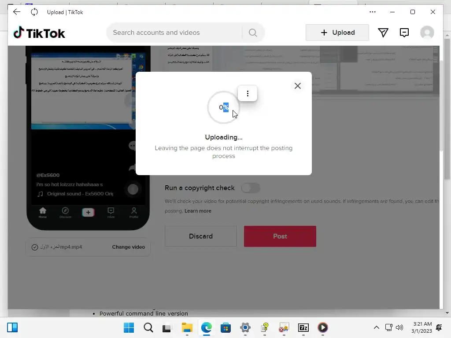Tap Profile icon in phone preview
Screen dimensions: 451x338
[134, 213]
